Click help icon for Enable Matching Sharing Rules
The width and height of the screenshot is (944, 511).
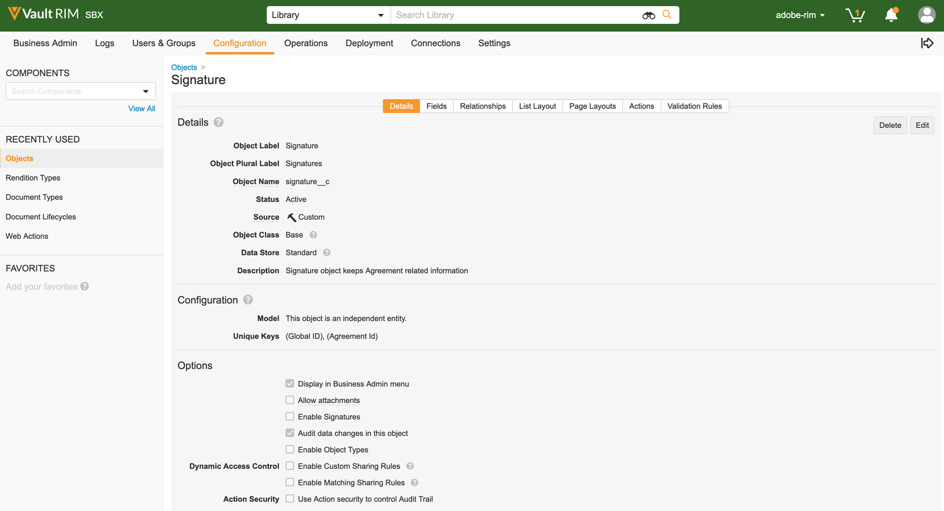tap(415, 483)
